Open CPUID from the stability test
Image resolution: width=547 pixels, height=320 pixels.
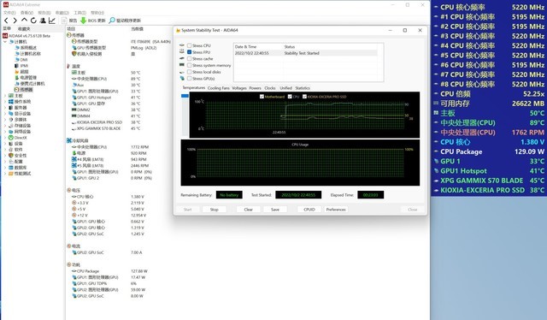click(309, 210)
